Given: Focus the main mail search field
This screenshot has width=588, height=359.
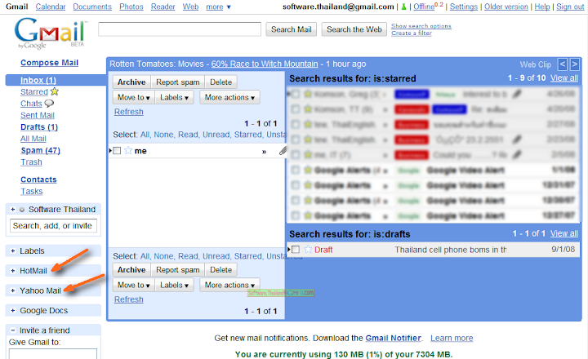Looking at the screenshot, I should pos(180,29).
